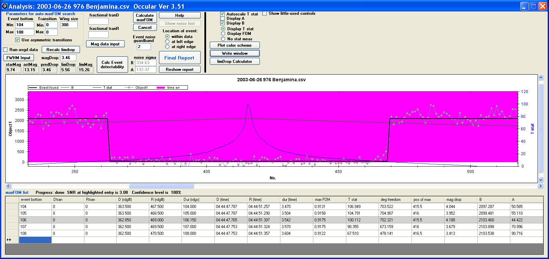Viewport: 549px width, 259px height.
Task: Select table row with event bottom 108
Action: coord(274,233)
